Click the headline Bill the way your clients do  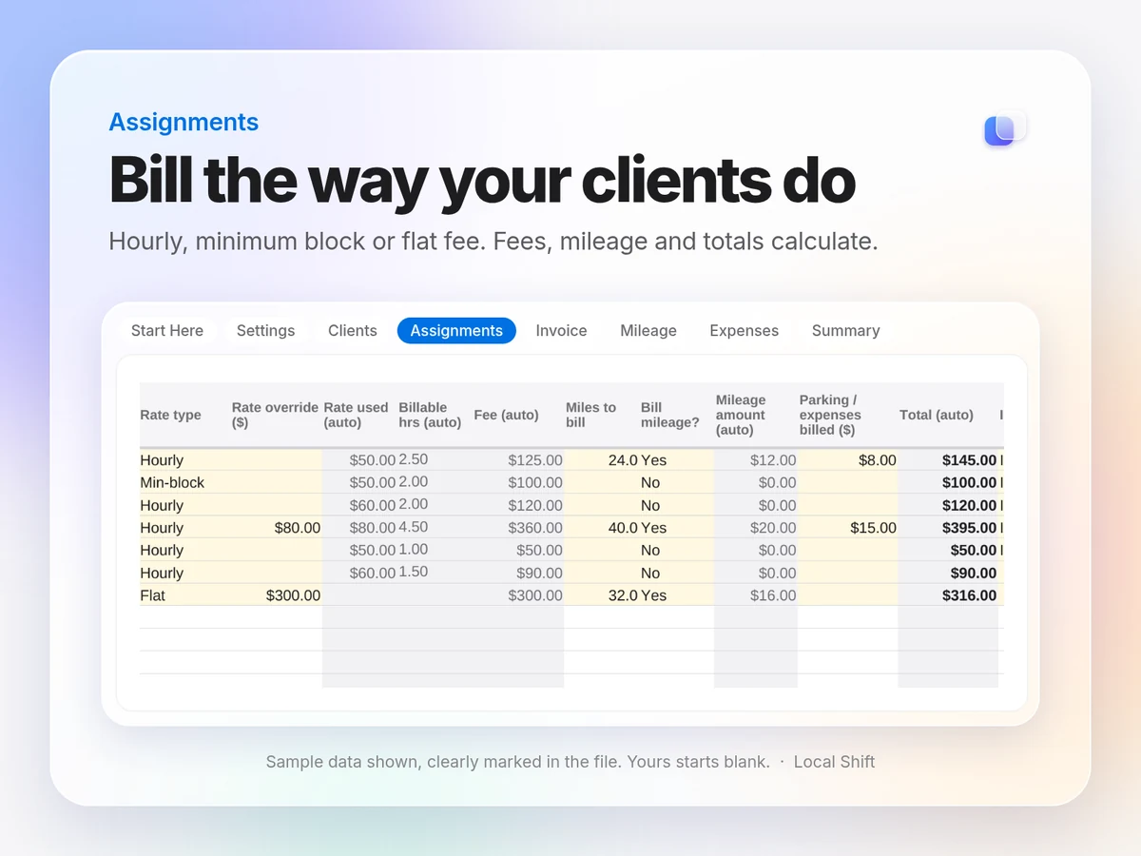[482, 179]
